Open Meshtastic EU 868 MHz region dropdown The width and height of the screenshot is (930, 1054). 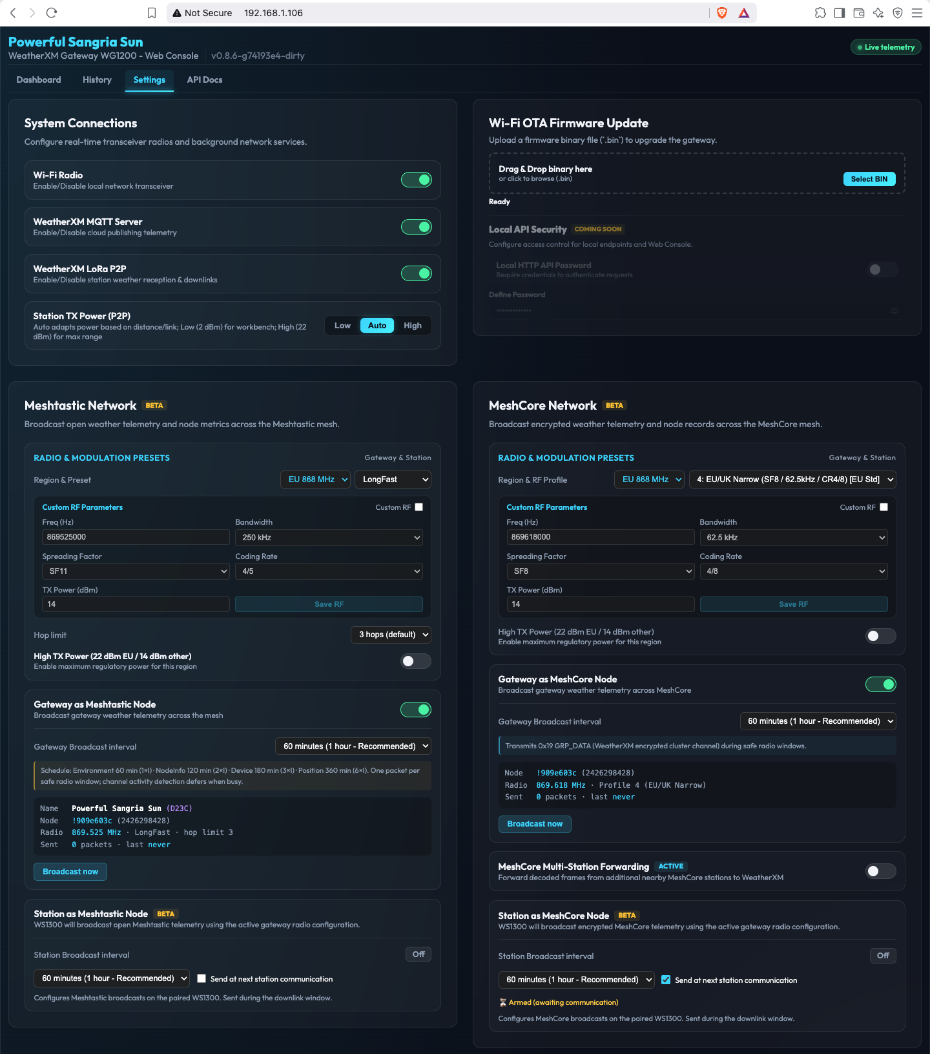click(316, 480)
